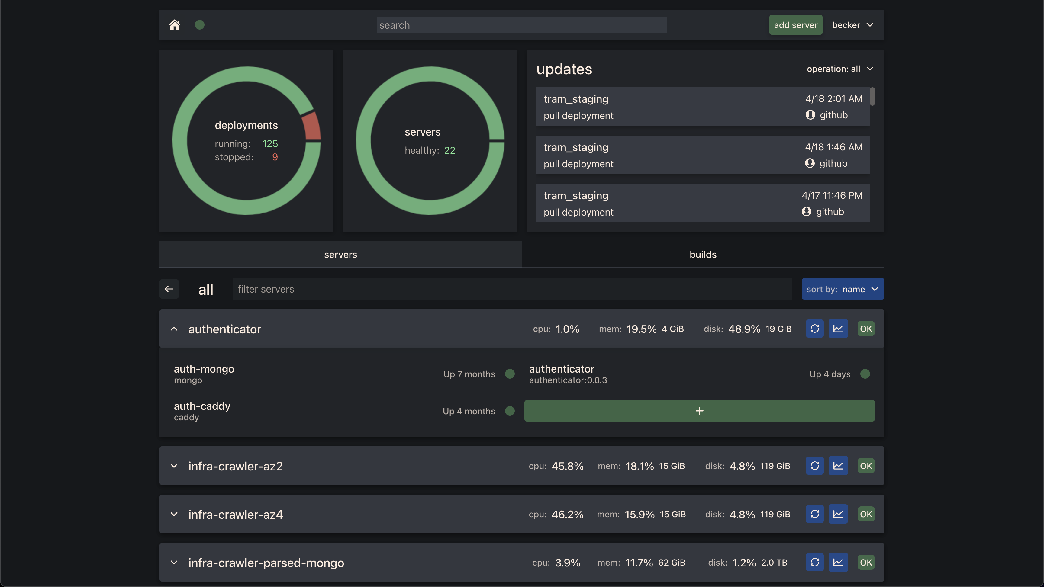Click the green status dot beside home
The image size is (1044, 587).
199,25
